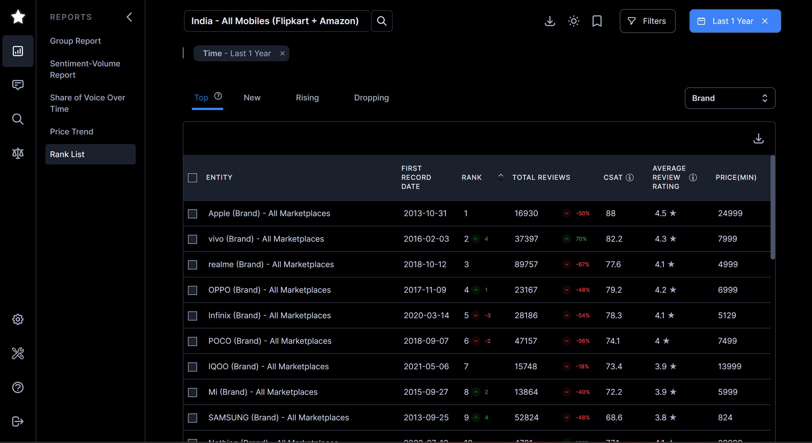Click the table vertical scrollbar
This screenshot has height=443, width=812.
click(773, 207)
